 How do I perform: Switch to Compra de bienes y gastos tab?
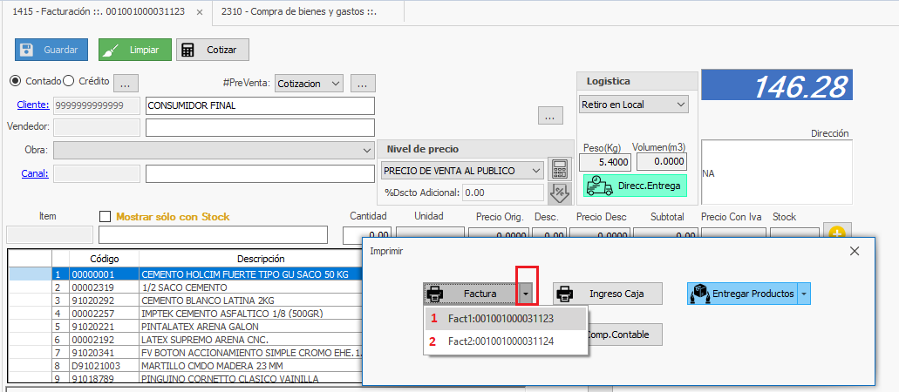pyautogui.click(x=298, y=12)
